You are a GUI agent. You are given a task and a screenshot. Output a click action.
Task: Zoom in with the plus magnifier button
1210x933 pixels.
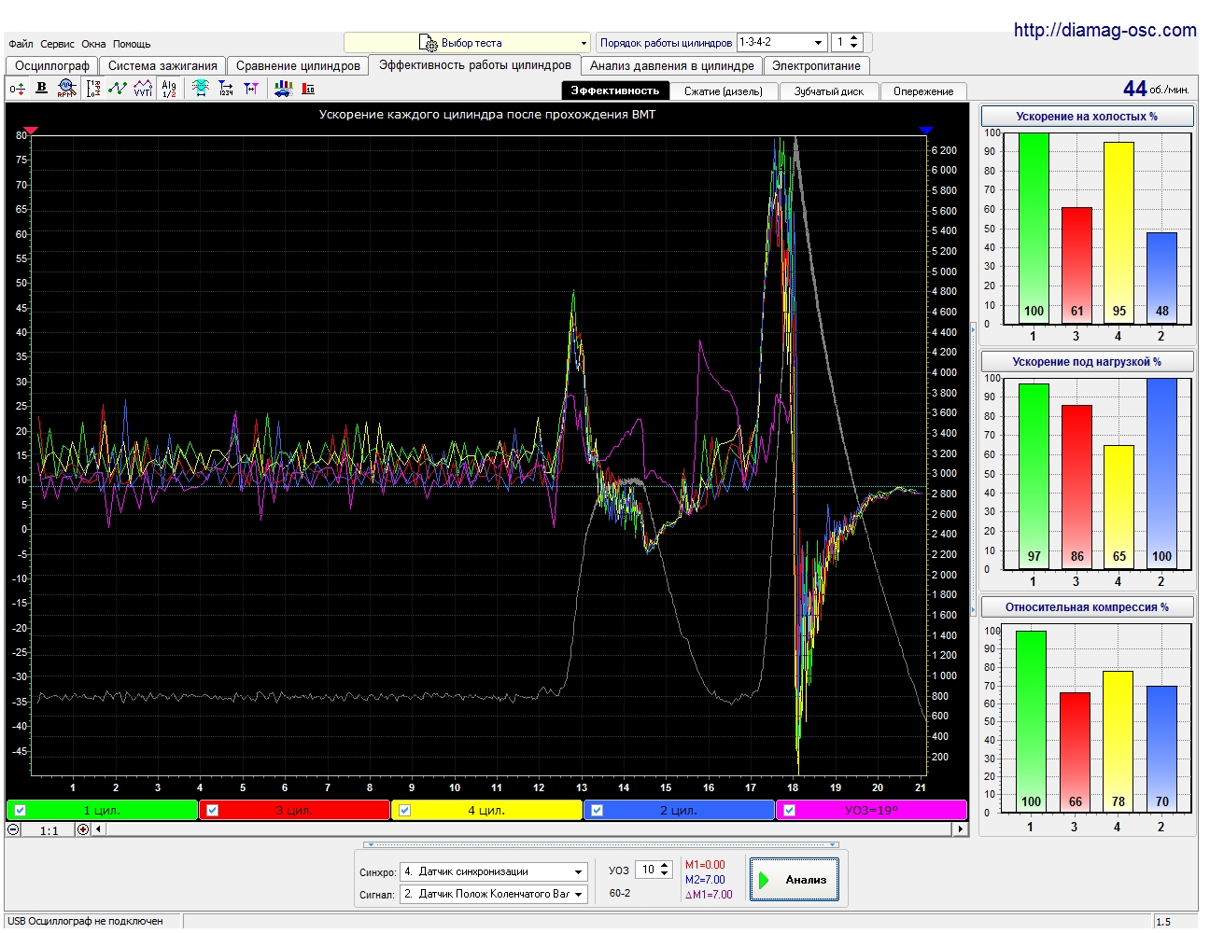tap(83, 829)
